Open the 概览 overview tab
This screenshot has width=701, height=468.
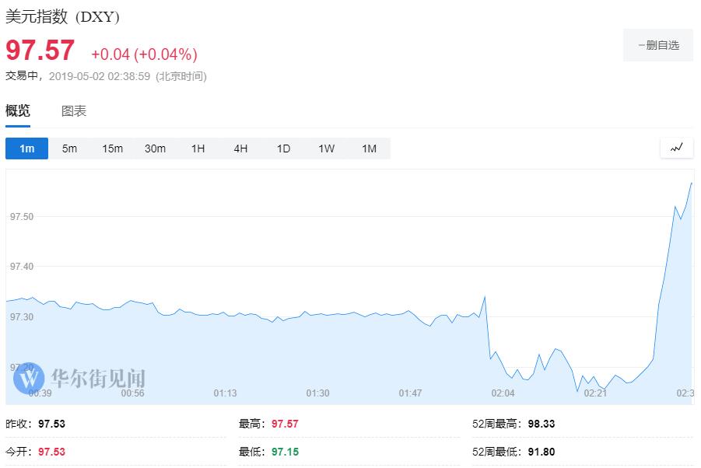click(x=18, y=111)
